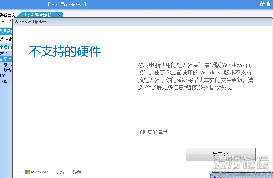This screenshot has height=178, width=273.
Task: Open the 了解更多信息 link
Action: [153, 132]
